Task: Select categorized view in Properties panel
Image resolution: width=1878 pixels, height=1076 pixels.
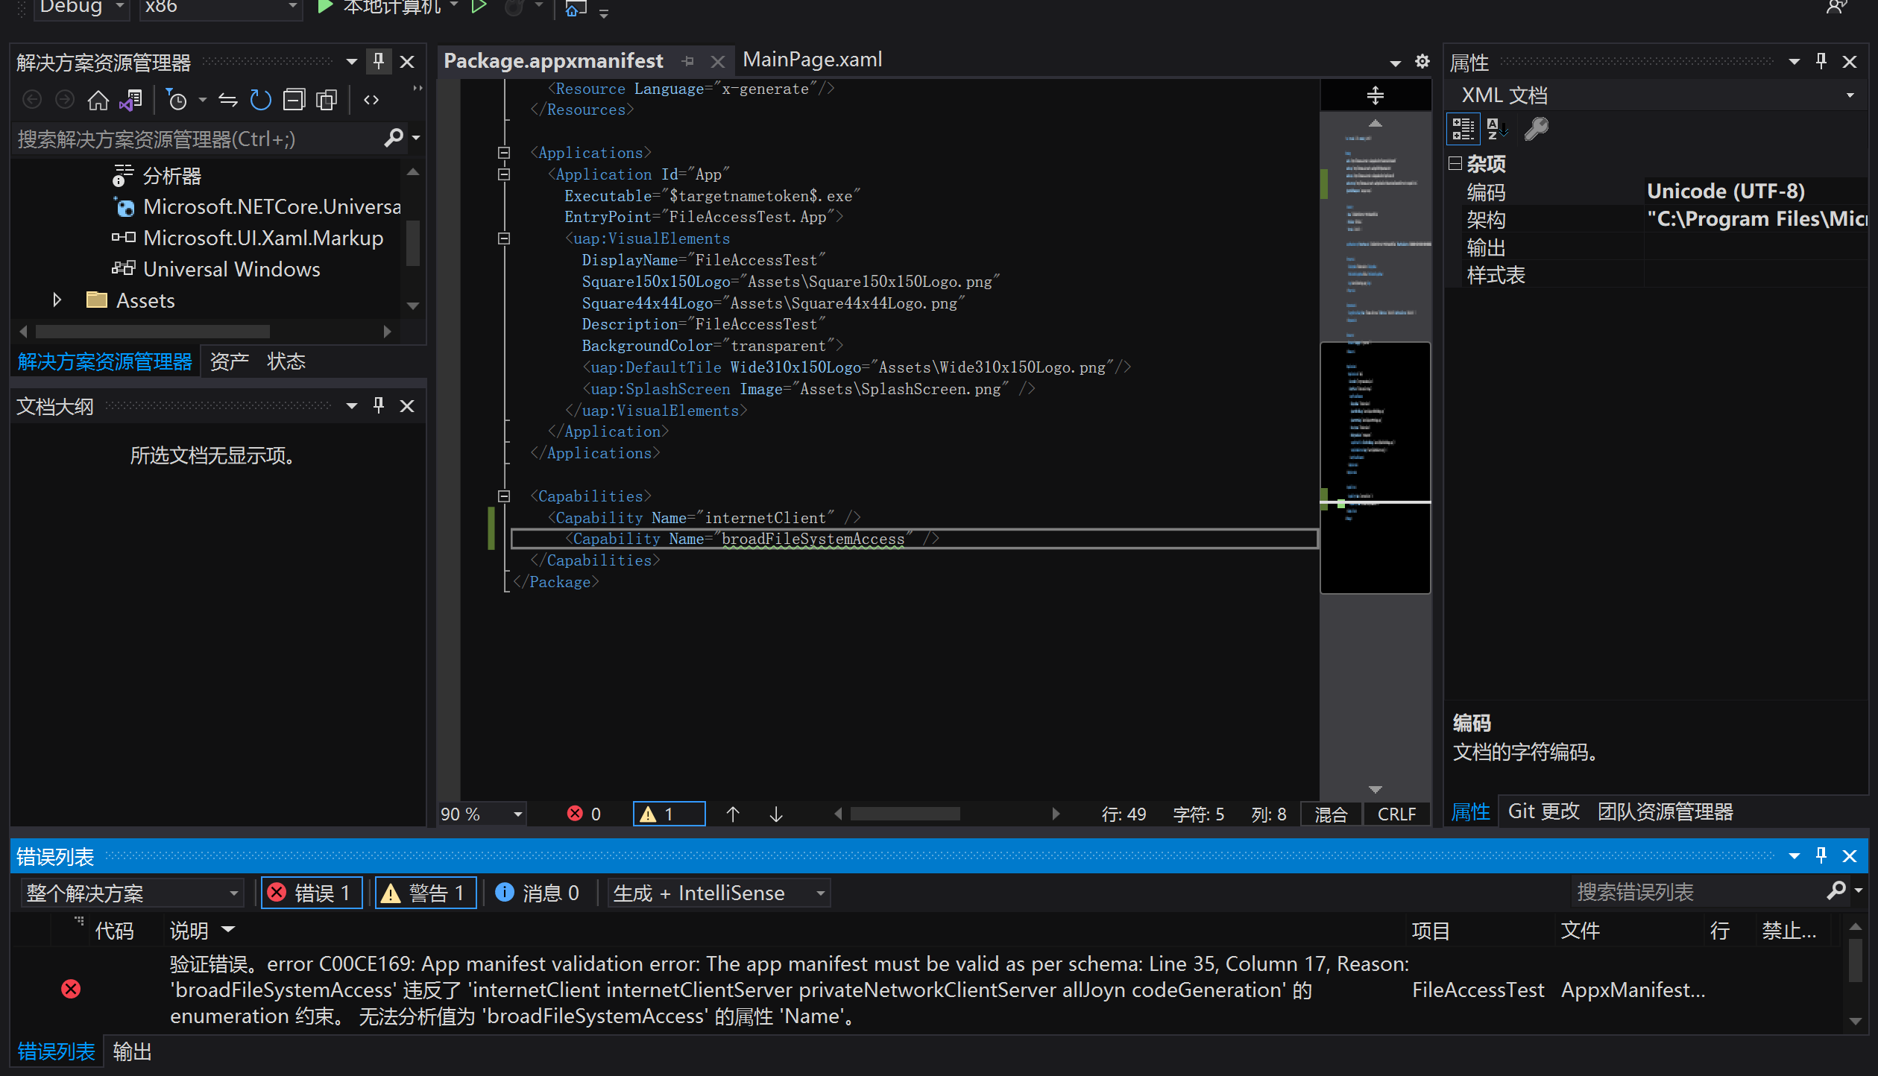Action: [x=1463, y=129]
